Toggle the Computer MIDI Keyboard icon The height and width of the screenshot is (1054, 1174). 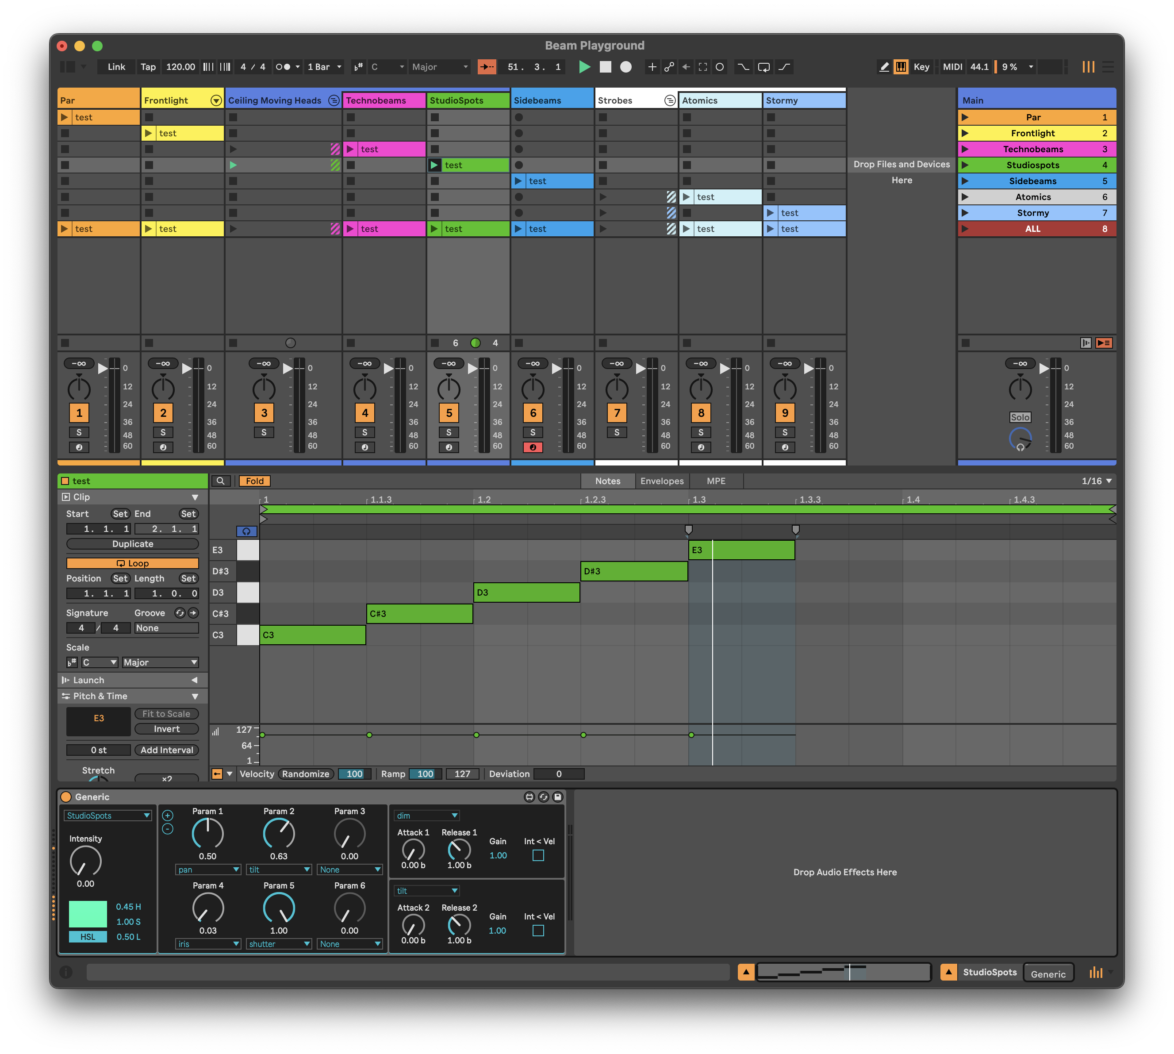coord(901,67)
